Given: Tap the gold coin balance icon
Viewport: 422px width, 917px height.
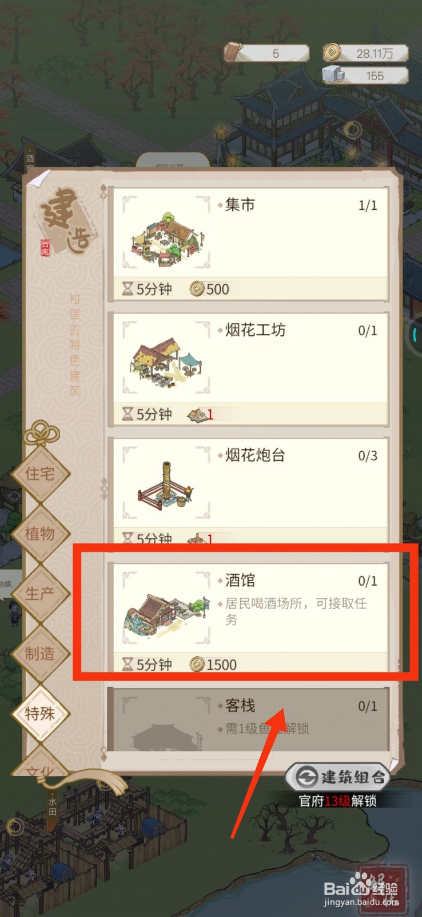Looking at the screenshot, I should (x=332, y=53).
